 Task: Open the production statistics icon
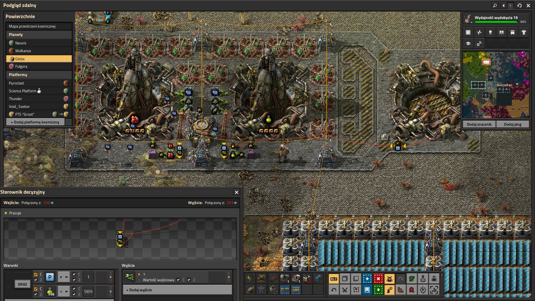pos(479,32)
